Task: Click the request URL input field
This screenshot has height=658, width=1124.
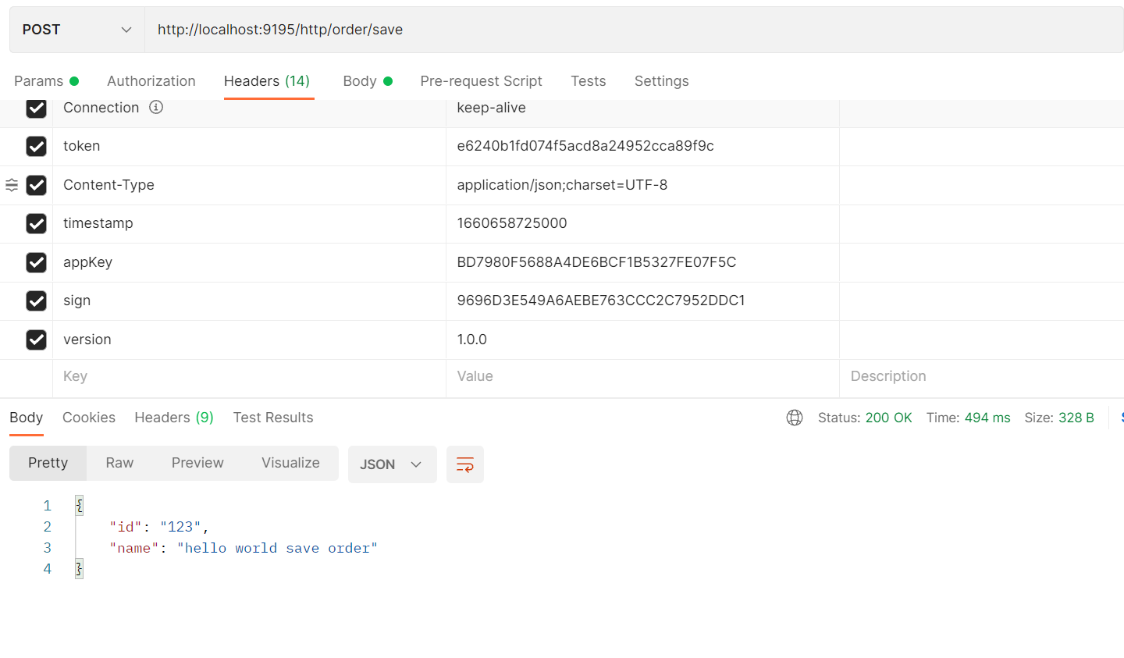Action: [624, 30]
